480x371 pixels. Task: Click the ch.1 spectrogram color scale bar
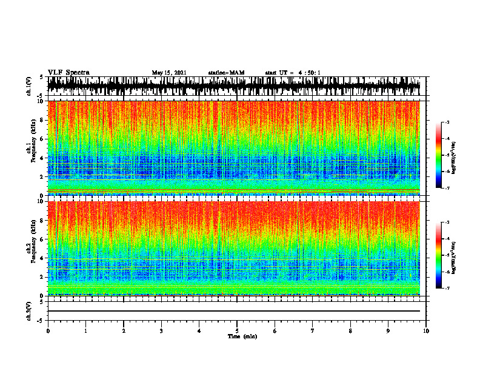click(439, 155)
